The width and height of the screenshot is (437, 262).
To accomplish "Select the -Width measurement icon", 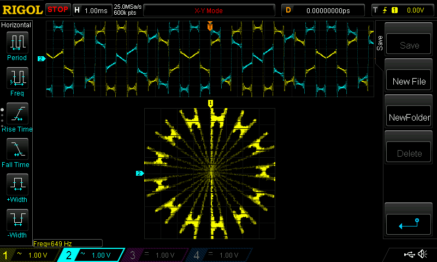I will coord(17,220).
